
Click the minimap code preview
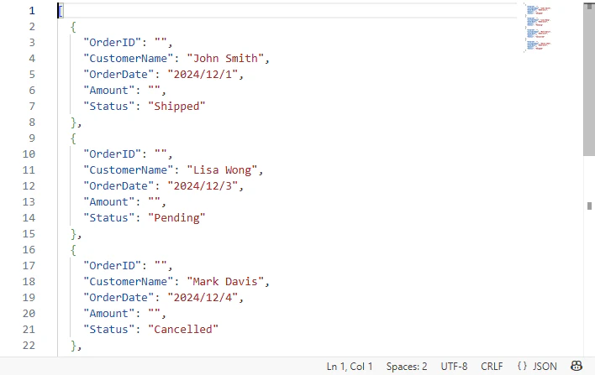click(538, 28)
